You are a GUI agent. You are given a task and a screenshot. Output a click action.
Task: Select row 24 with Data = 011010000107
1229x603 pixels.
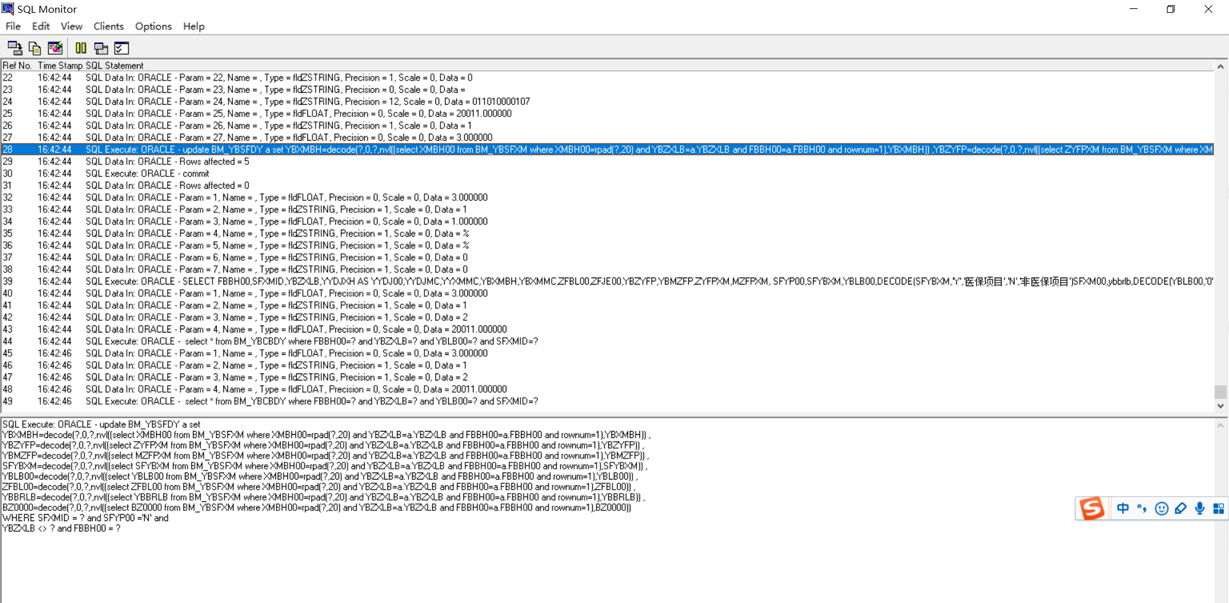[607, 102]
